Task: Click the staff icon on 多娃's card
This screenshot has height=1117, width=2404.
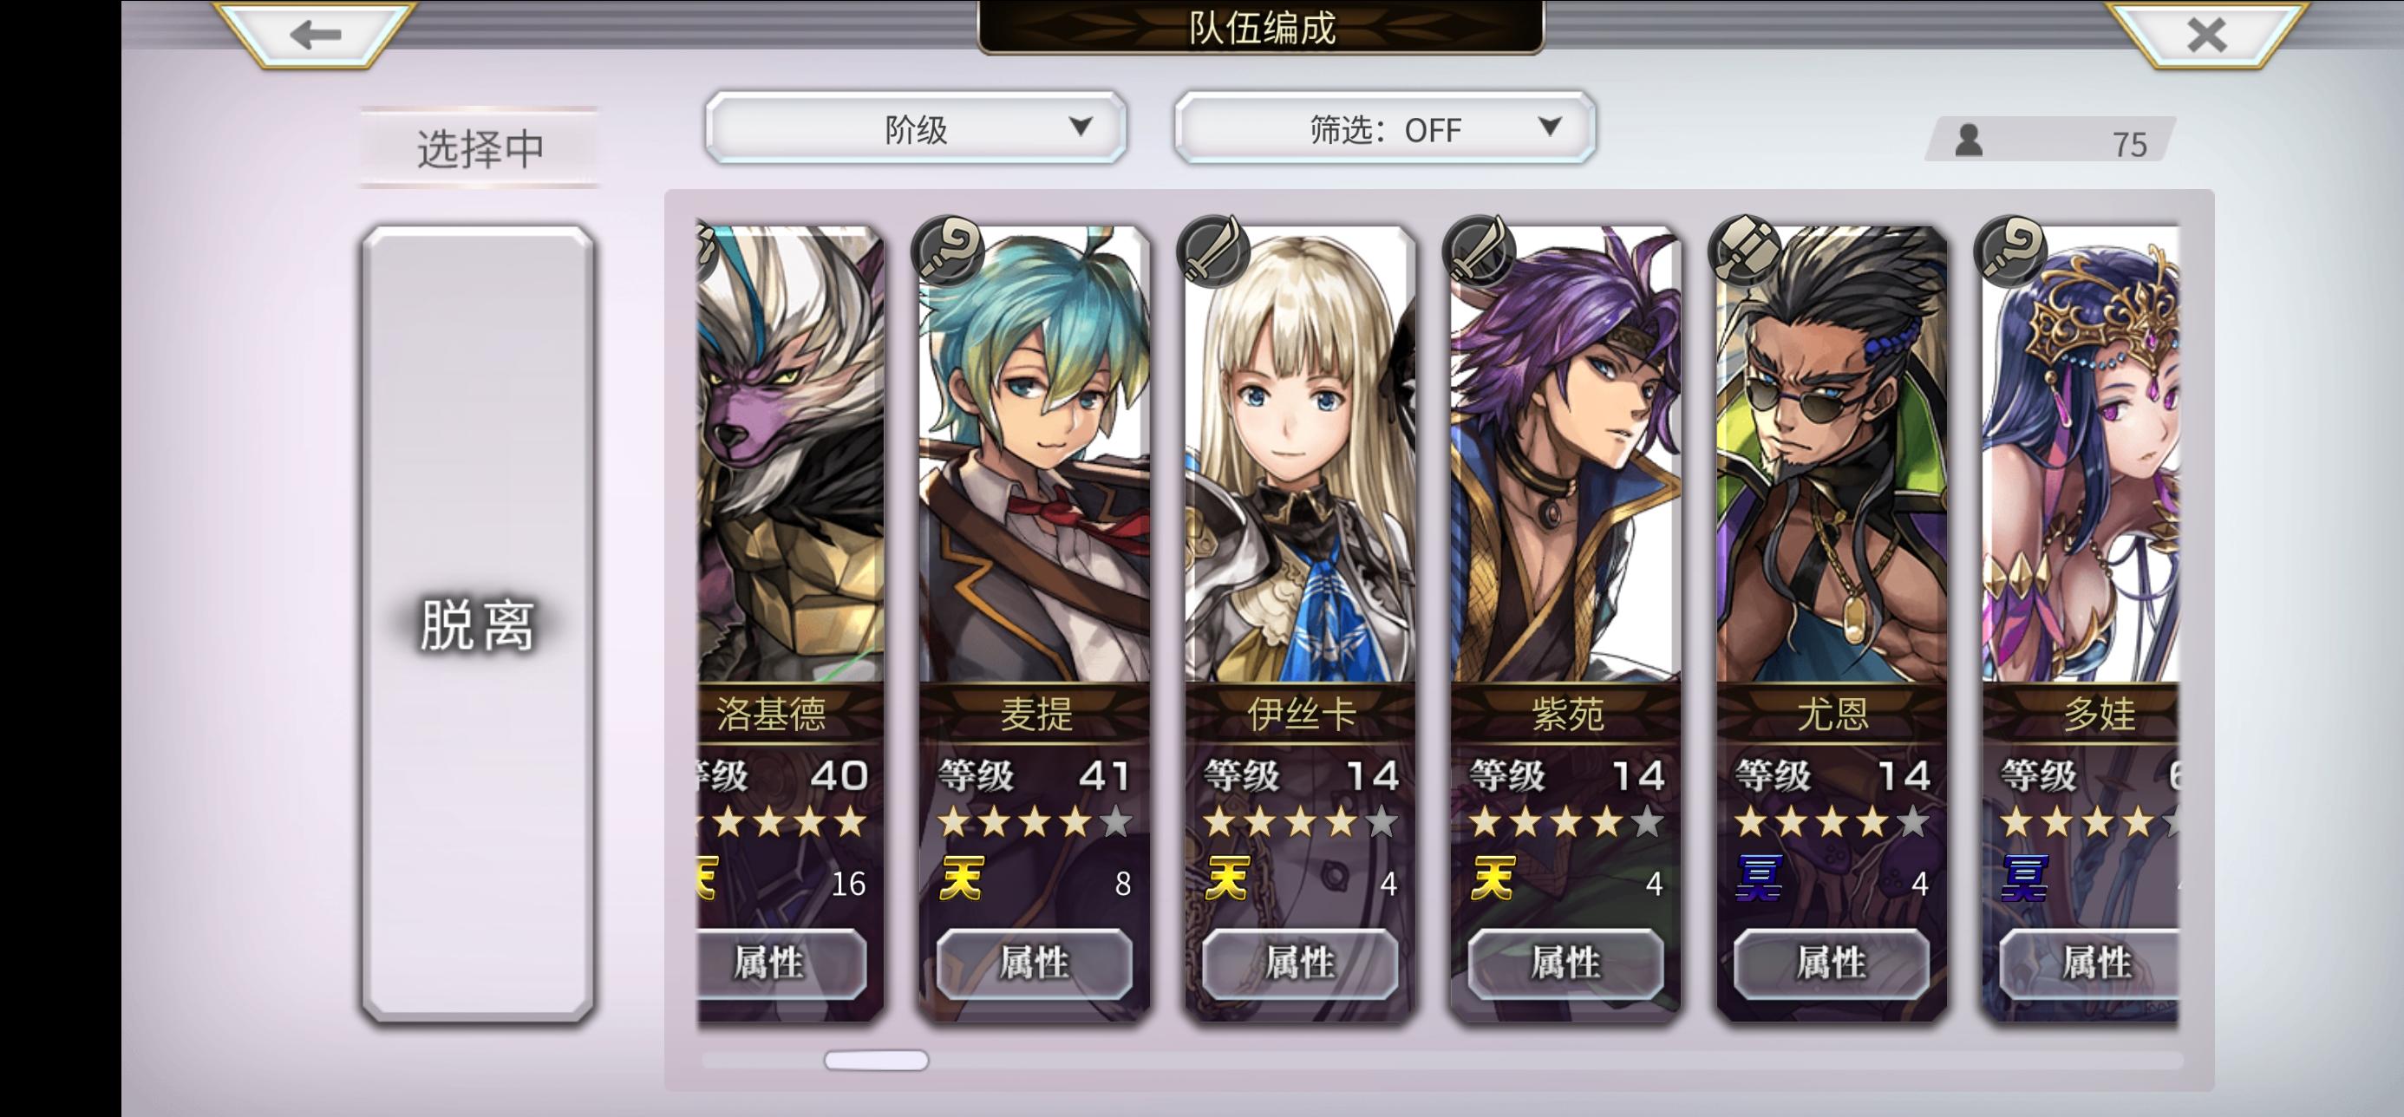Action: pos(2012,248)
